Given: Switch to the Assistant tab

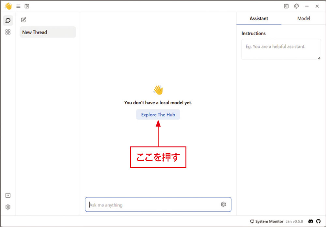Looking at the screenshot, I should (x=259, y=19).
